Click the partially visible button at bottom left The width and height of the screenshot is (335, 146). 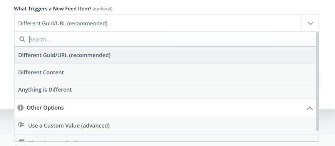click(13, 143)
